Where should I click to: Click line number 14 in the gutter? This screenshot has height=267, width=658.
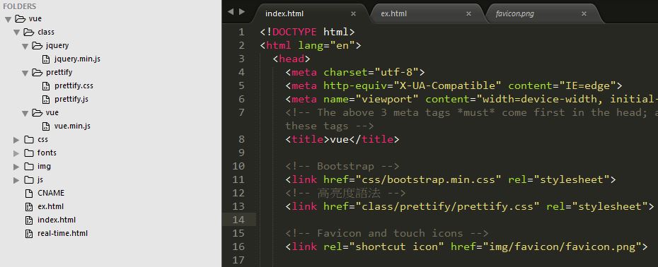point(238,220)
